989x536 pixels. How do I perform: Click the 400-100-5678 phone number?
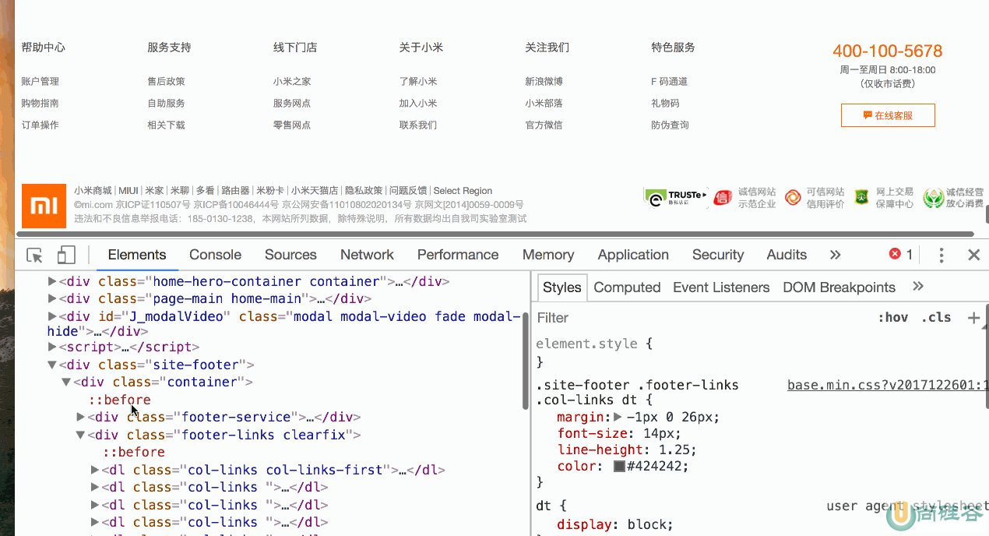tap(888, 51)
